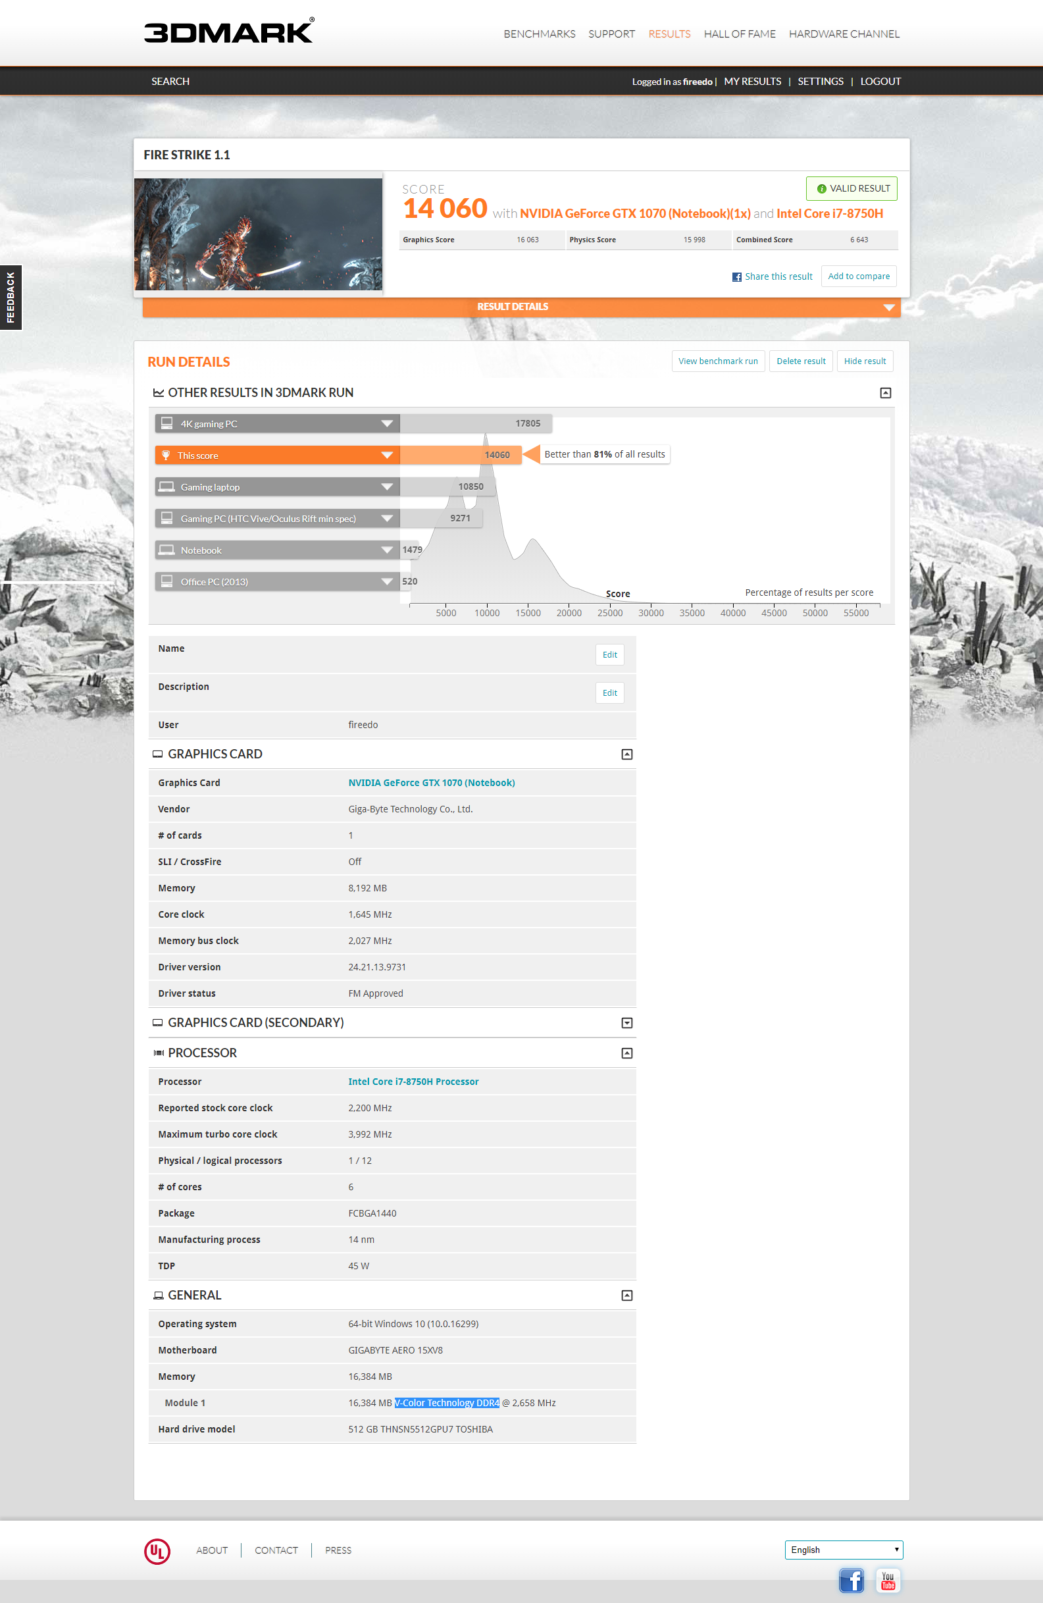Open the Hall of Fame menu
Image resolution: width=1043 pixels, height=1603 pixels.
740,34
